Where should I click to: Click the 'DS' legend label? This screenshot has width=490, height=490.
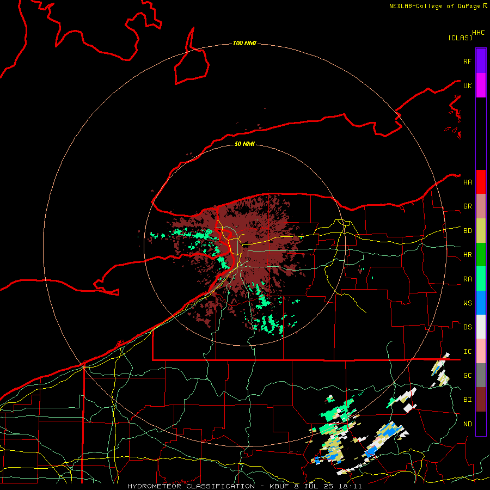point(467,327)
